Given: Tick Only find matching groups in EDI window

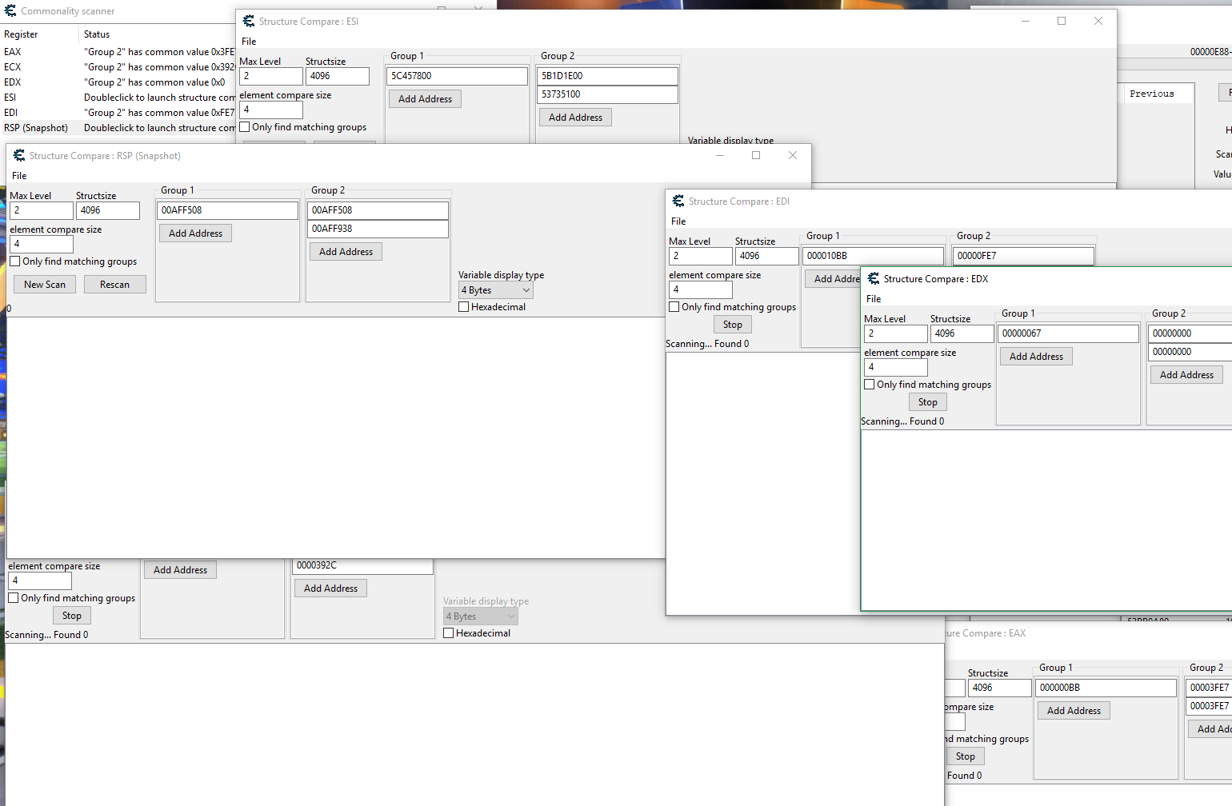Looking at the screenshot, I should (x=674, y=307).
